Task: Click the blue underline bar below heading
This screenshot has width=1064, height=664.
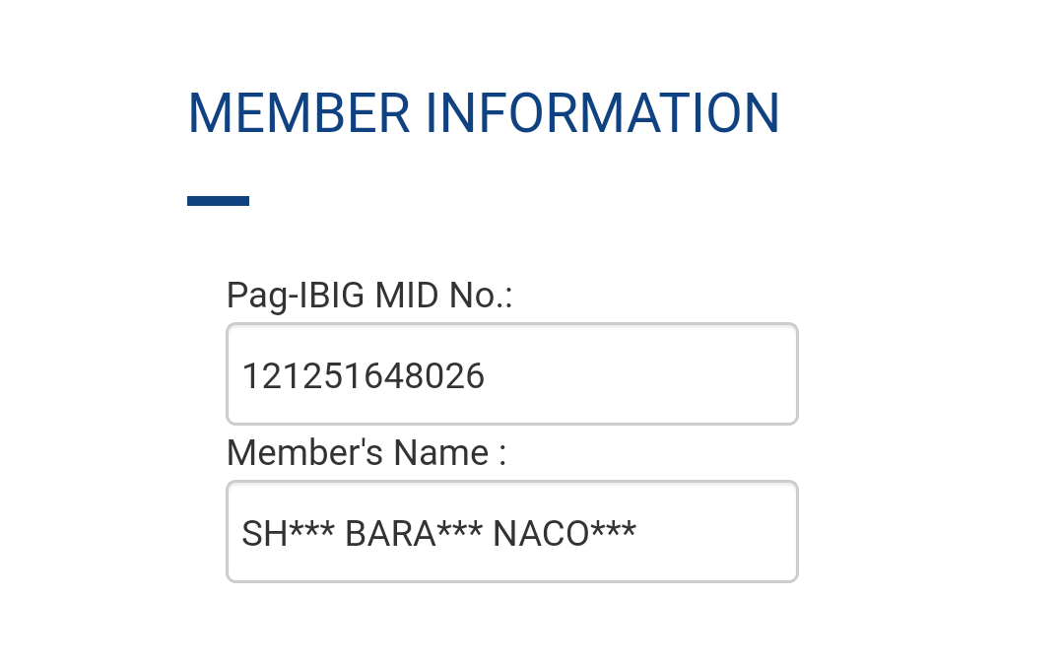Action: point(218,201)
